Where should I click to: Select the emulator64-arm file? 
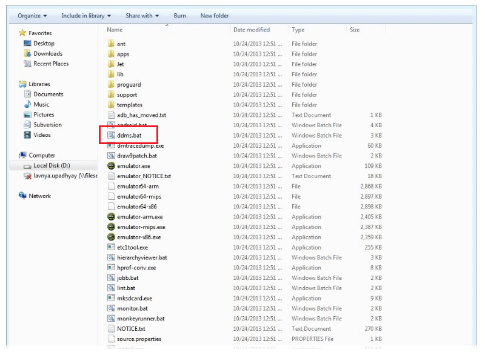pyautogui.click(x=138, y=187)
